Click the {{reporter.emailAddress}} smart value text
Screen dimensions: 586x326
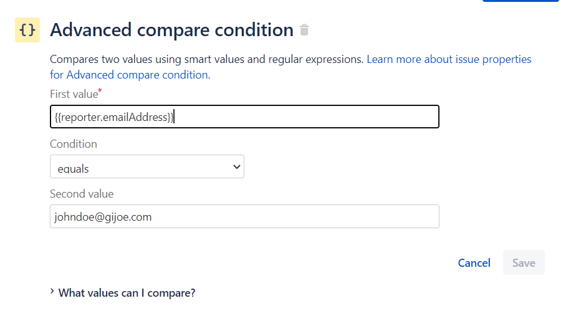click(x=114, y=117)
